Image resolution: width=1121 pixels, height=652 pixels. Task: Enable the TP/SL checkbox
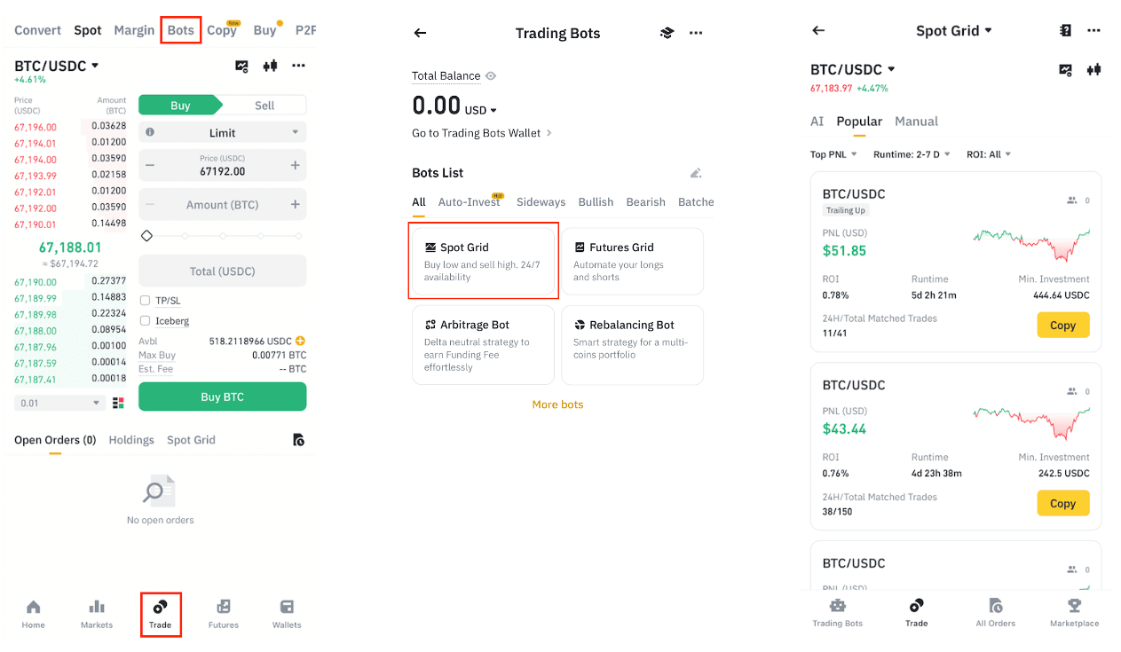(146, 301)
